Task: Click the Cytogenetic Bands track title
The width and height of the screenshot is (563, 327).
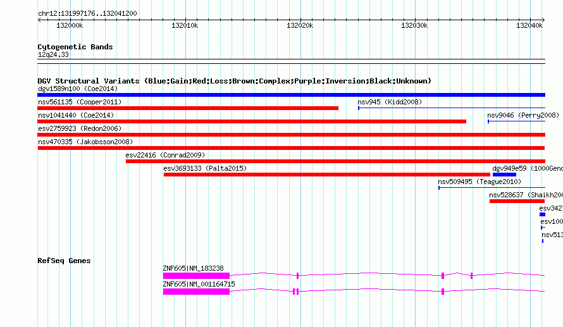Action: [x=75, y=47]
